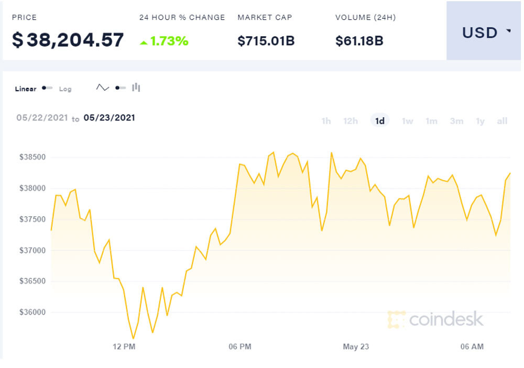Screen dimensions: 524x368
Task: Click the Log scale label
Action: [65, 89]
